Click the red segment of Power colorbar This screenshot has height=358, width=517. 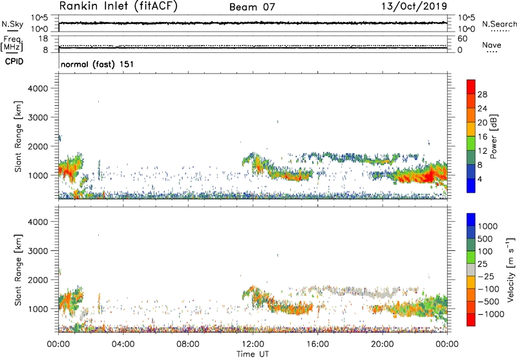coord(471,87)
